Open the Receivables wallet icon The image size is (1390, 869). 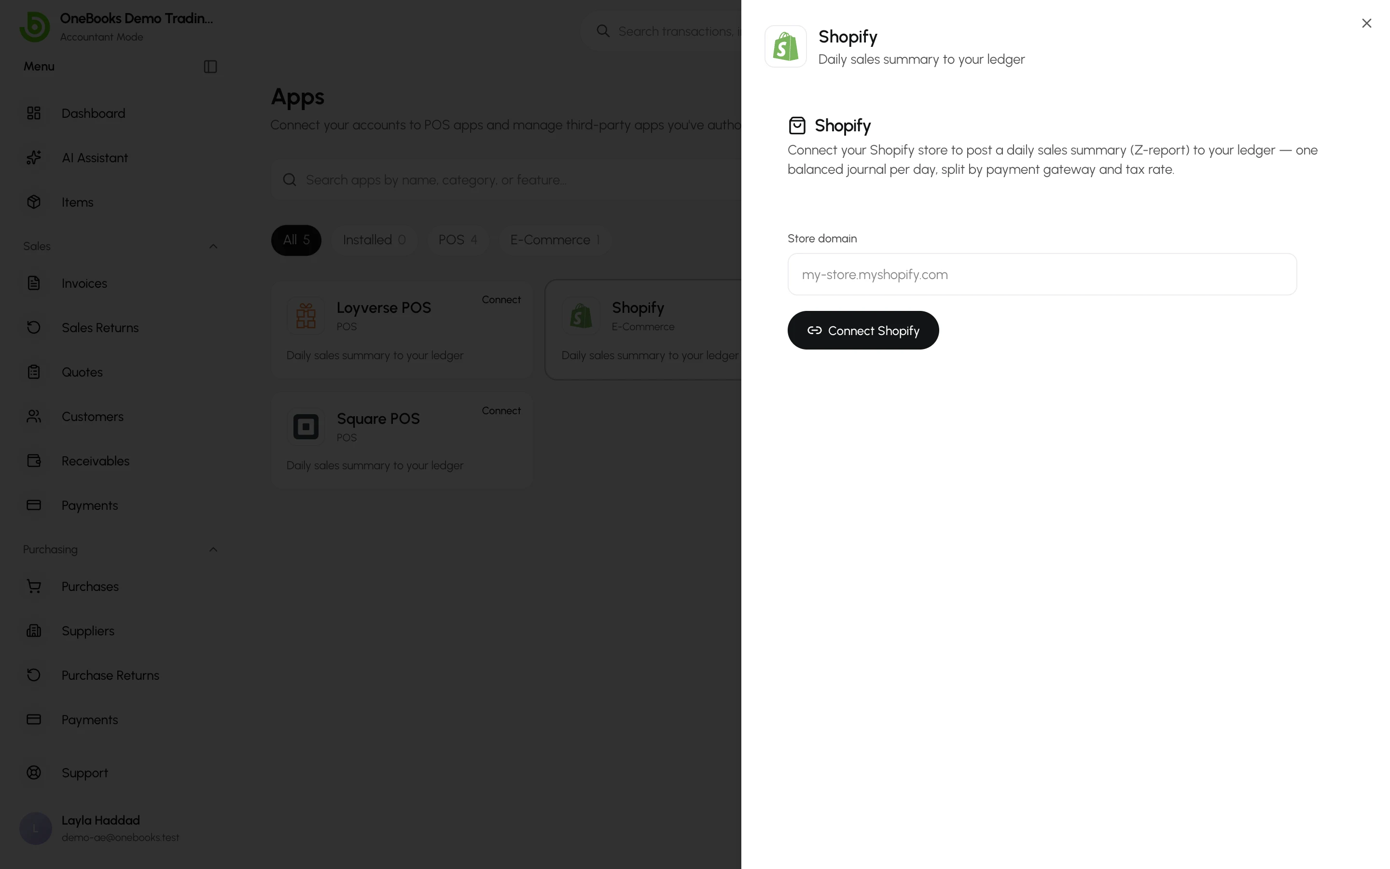point(34,461)
